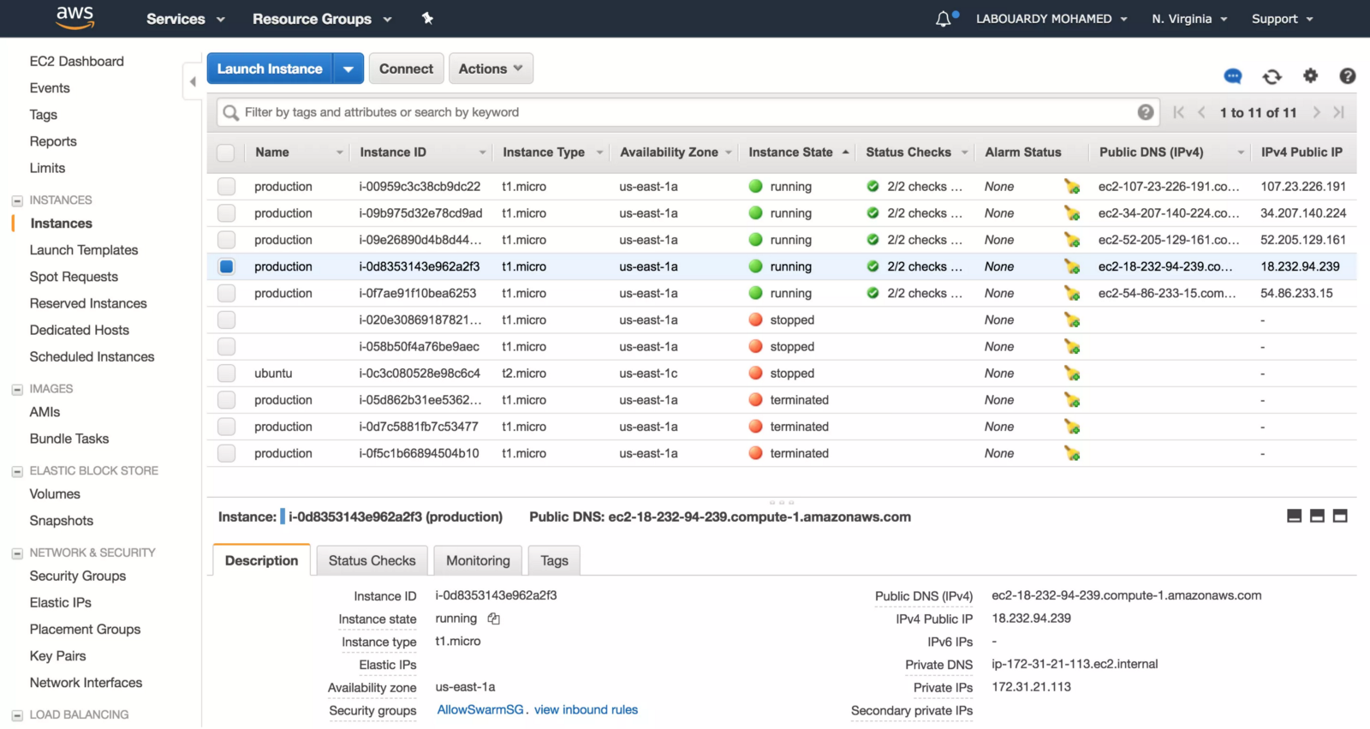The height and width of the screenshot is (729, 1370).
Task: Open the Monitoring tab
Action: 478,560
